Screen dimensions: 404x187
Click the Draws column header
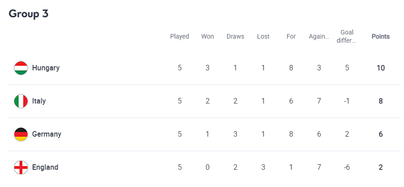235,36
